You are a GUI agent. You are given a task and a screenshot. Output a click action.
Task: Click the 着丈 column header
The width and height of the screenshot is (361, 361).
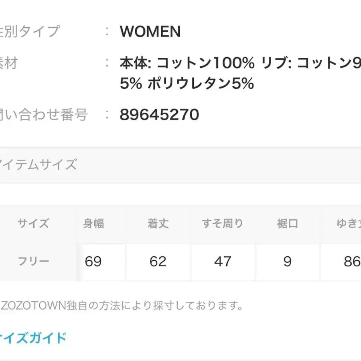(x=158, y=223)
